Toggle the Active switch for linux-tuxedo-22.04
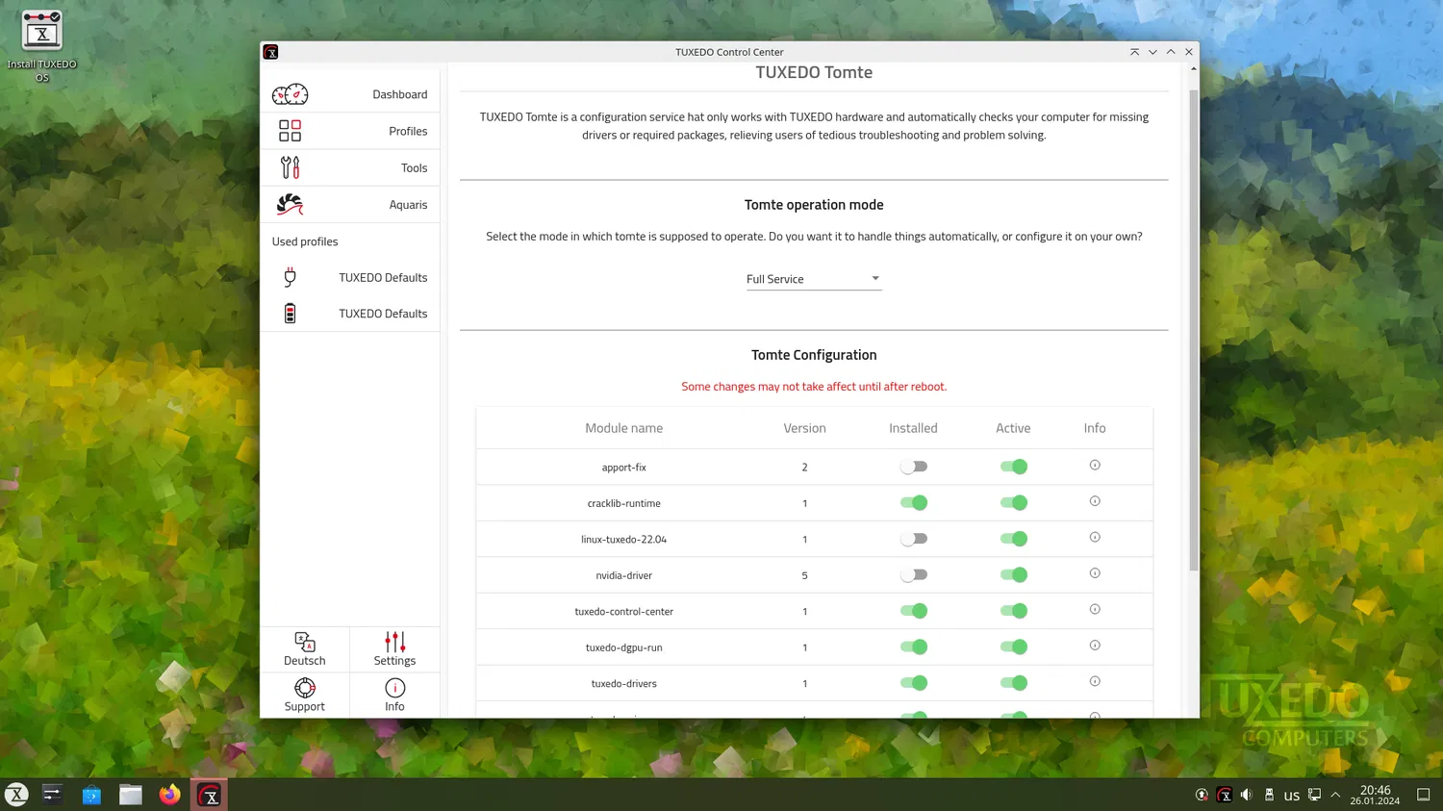The image size is (1443, 811). coord(1014,539)
